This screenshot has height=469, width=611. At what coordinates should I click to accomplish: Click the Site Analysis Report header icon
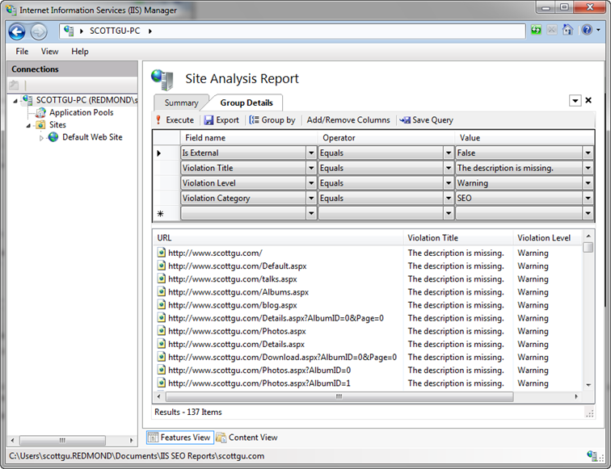(162, 79)
